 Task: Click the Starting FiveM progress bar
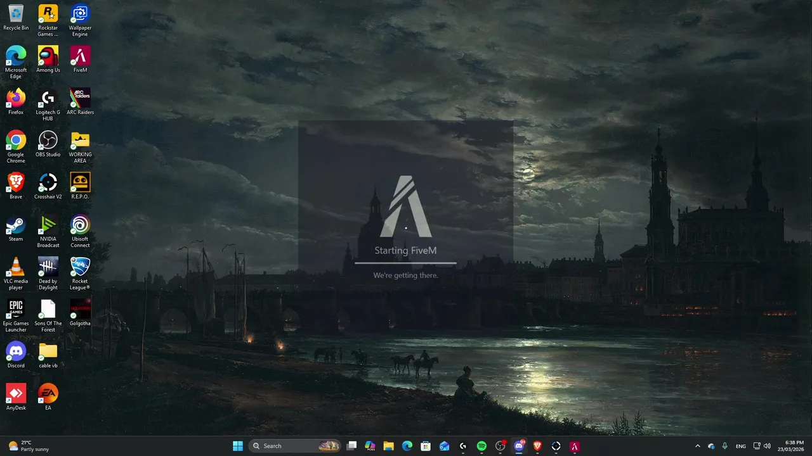click(x=405, y=262)
